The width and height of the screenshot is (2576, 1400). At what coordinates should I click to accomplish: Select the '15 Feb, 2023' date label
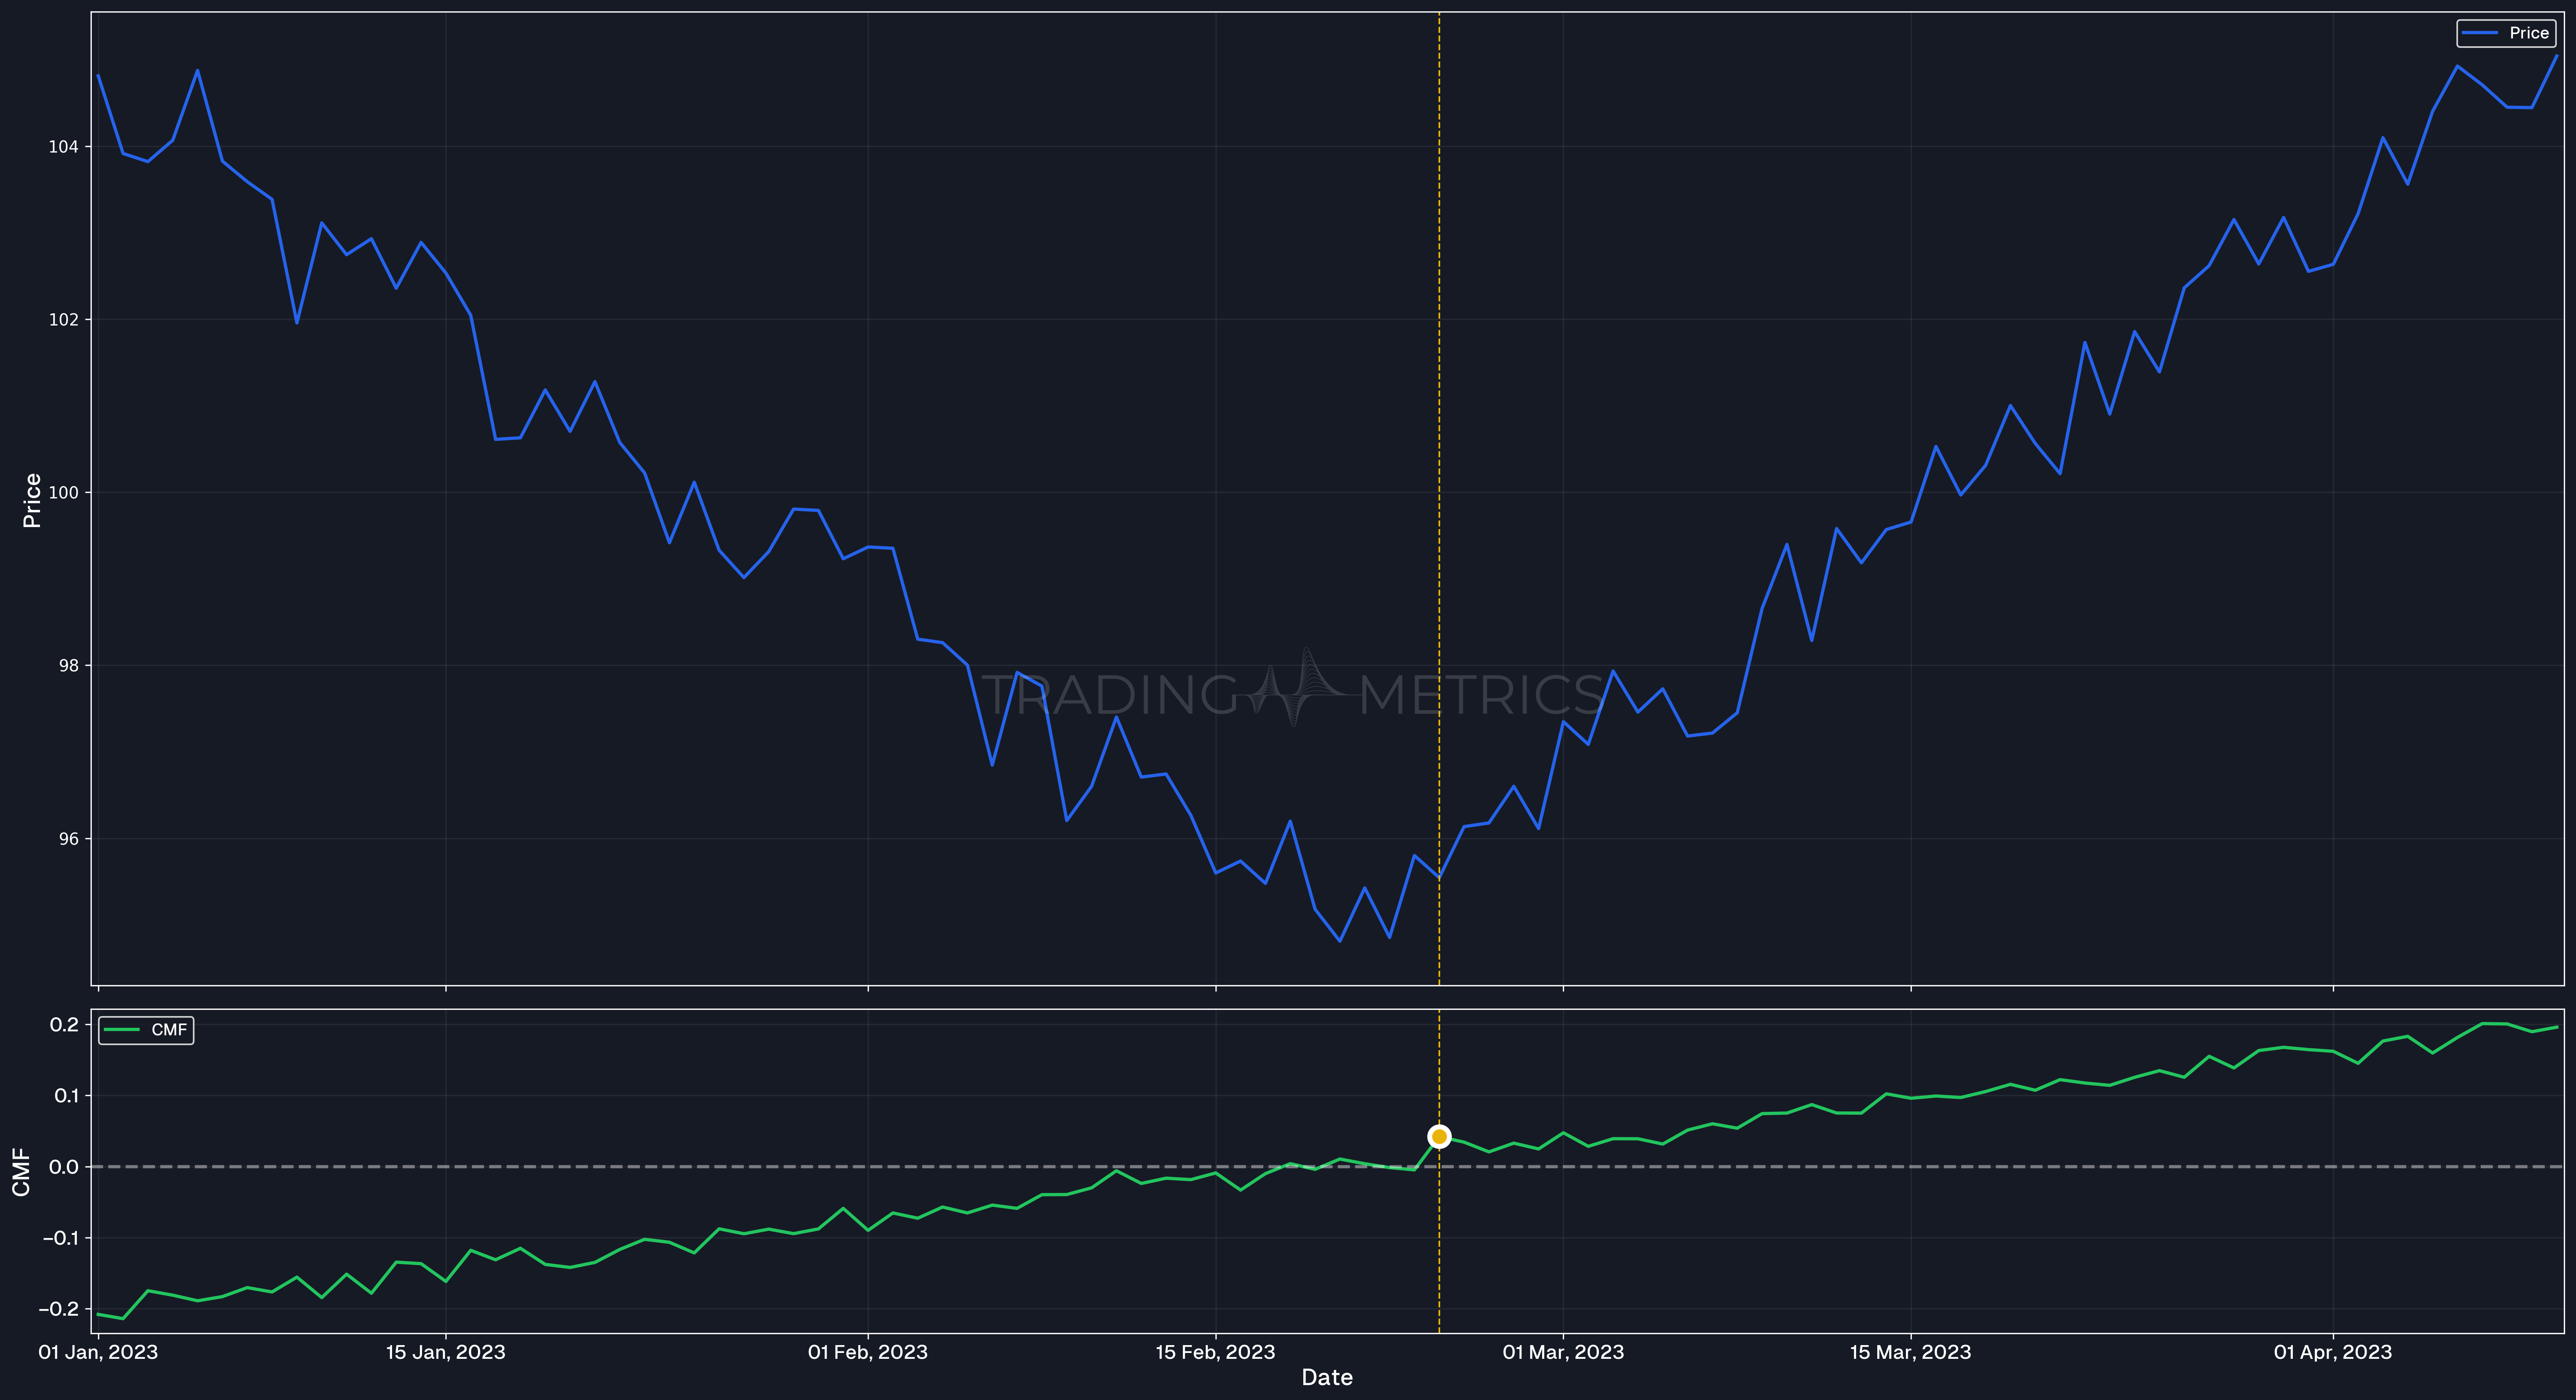[x=1215, y=1352]
